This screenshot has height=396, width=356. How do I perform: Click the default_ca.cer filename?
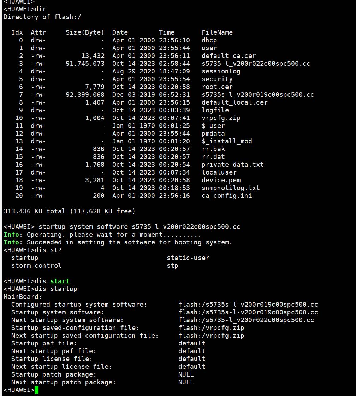click(x=229, y=56)
